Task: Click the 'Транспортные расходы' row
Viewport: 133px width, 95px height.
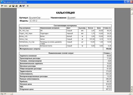Action: pyautogui.click(x=65, y=58)
